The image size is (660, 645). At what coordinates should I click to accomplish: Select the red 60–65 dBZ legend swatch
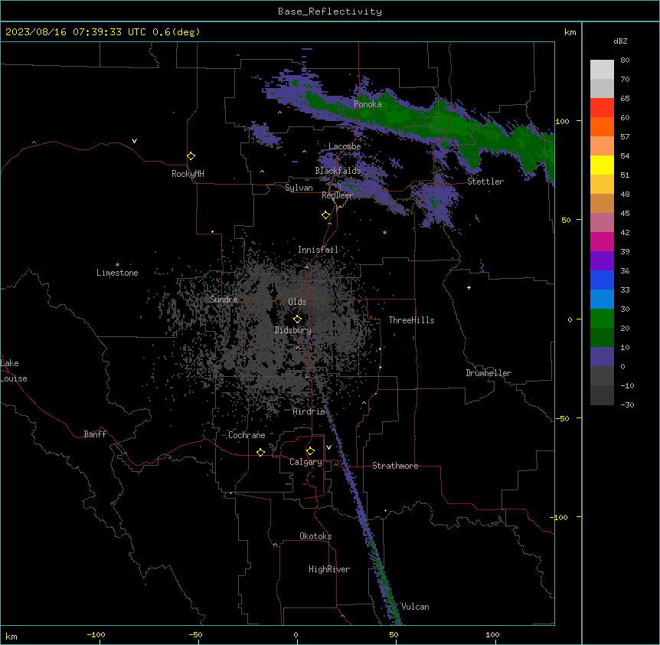[x=602, y=108]
